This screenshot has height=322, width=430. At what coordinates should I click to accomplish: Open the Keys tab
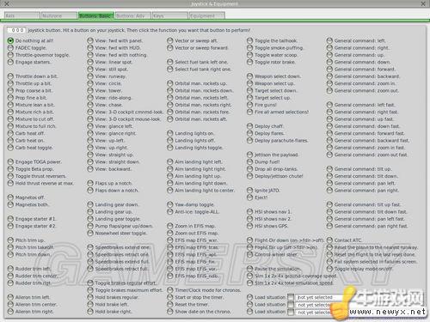coord(170,15)
